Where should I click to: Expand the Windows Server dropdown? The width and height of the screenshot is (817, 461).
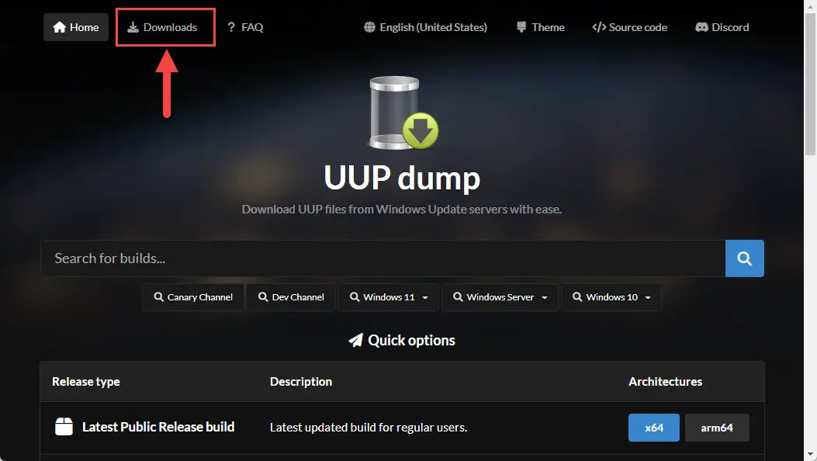500,297
